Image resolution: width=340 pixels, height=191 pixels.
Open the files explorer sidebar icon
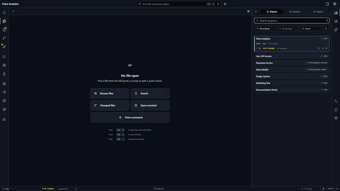[4, 21]
